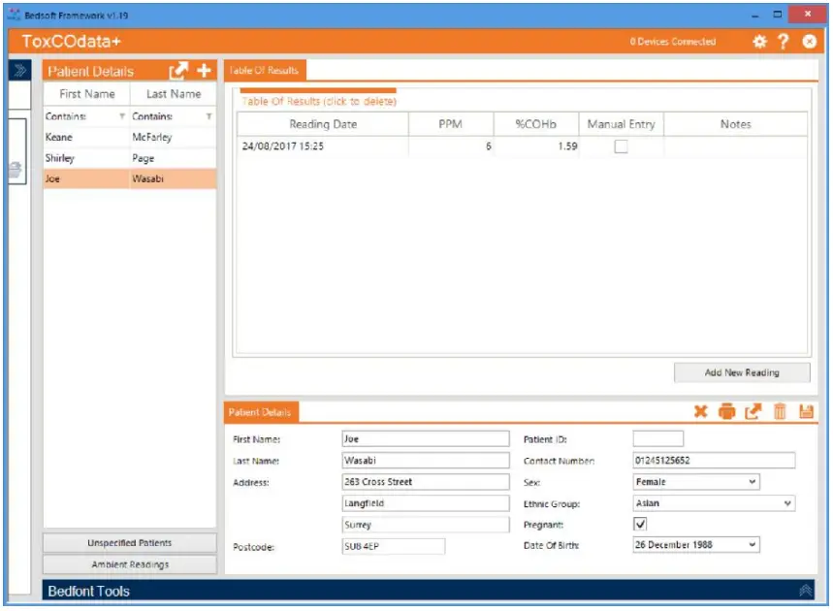Viewport: 833px width, 611px height.
Task: Open the help question mark icon
Action: [785, 42]
